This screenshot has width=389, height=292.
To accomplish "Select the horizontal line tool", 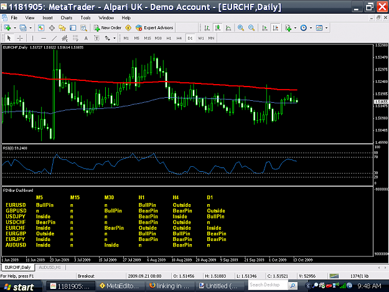I will tap(44, 38).
